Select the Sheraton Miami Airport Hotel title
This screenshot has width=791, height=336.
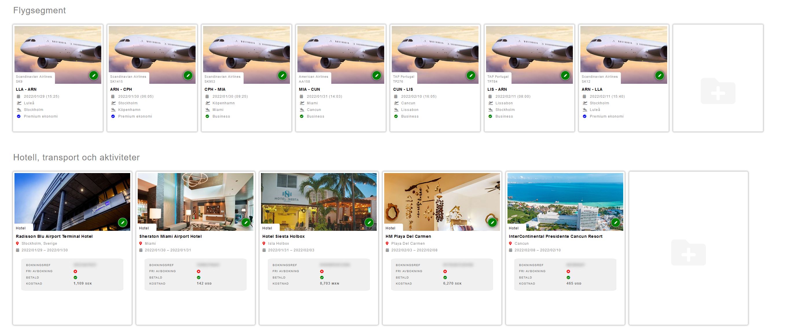tap(170, 236)
